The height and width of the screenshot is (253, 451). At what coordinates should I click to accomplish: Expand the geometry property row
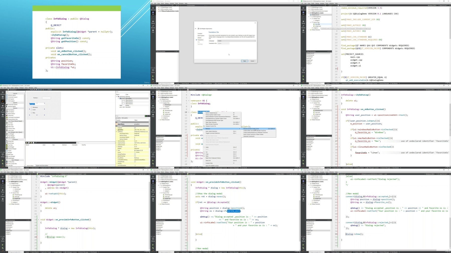coord(117,130)
